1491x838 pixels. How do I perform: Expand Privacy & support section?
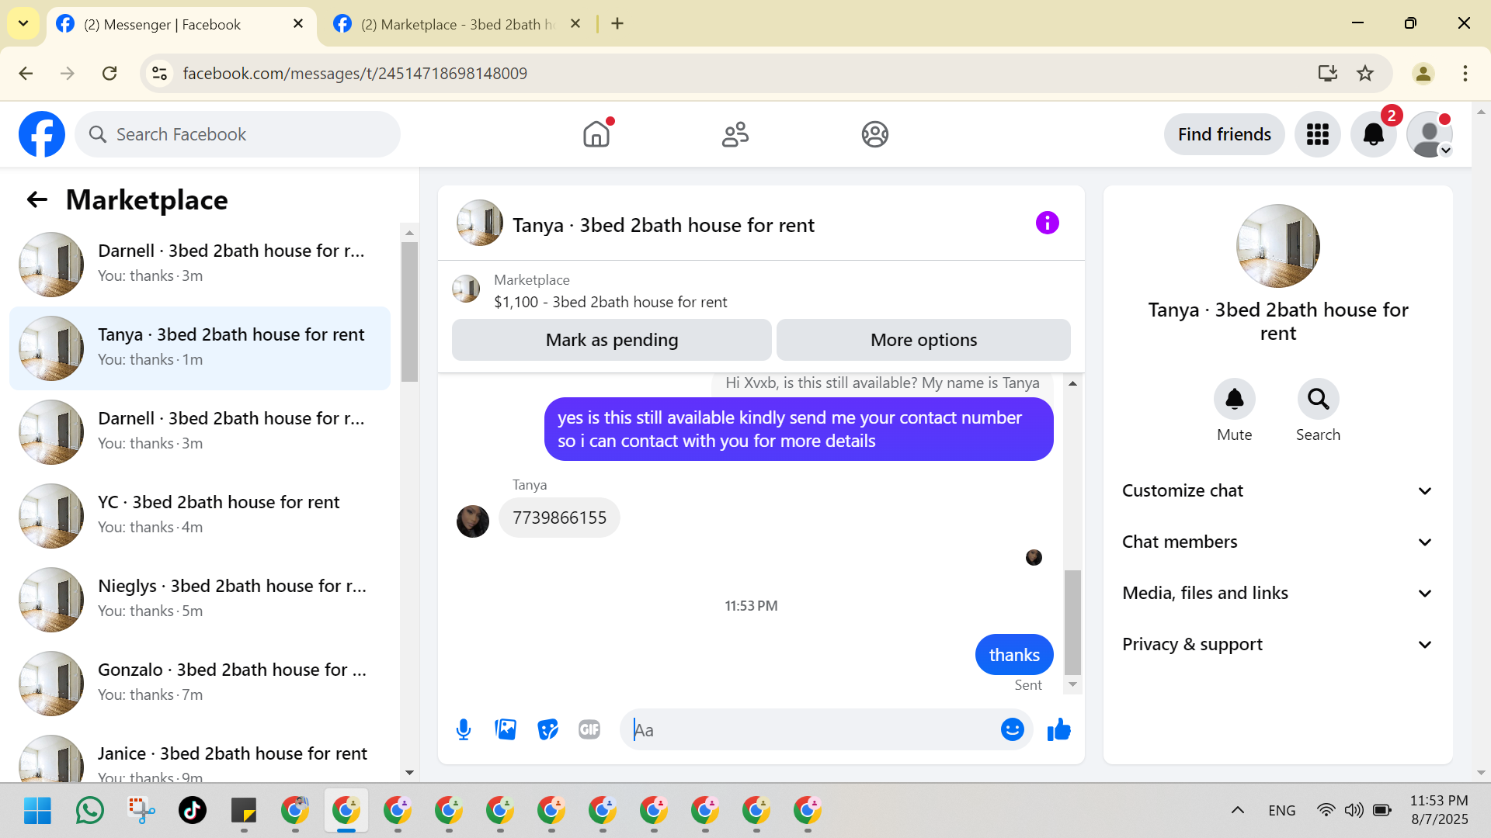point(1277,644)
